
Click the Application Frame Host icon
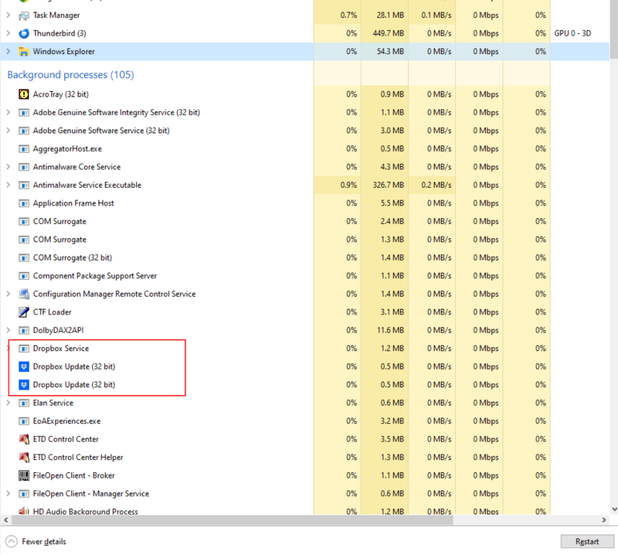click(x=24, y=203)
